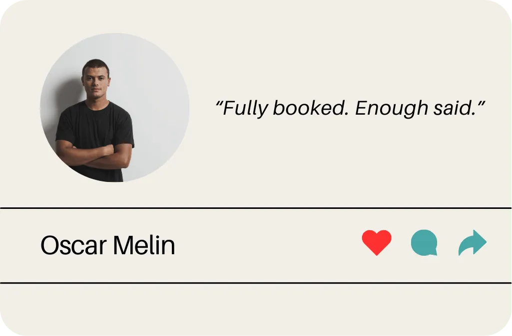Share the testimonial with the arrow icon
512x336 pixels.
point(473,243)
